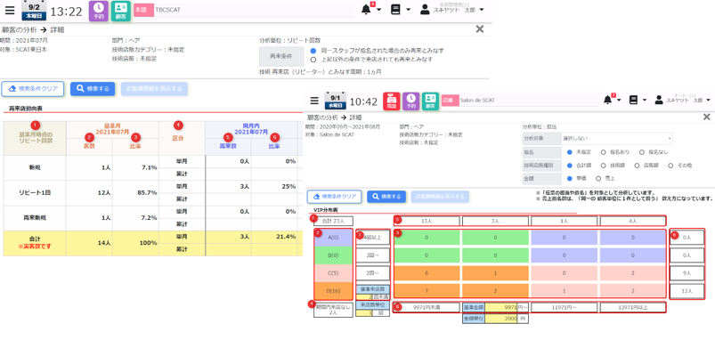715x340 pixels.
Task: Open the red 精算 checkout register icon
Action: coord(391,101)
